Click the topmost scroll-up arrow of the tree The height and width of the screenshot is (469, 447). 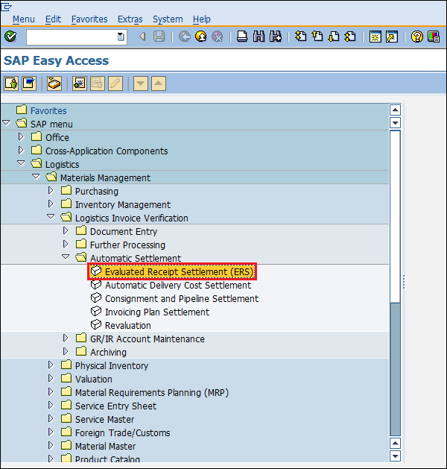click(x=395, y=110)
